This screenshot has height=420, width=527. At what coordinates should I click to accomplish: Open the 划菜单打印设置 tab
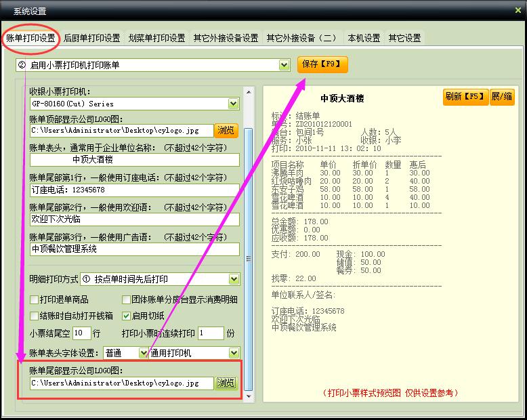156,38
